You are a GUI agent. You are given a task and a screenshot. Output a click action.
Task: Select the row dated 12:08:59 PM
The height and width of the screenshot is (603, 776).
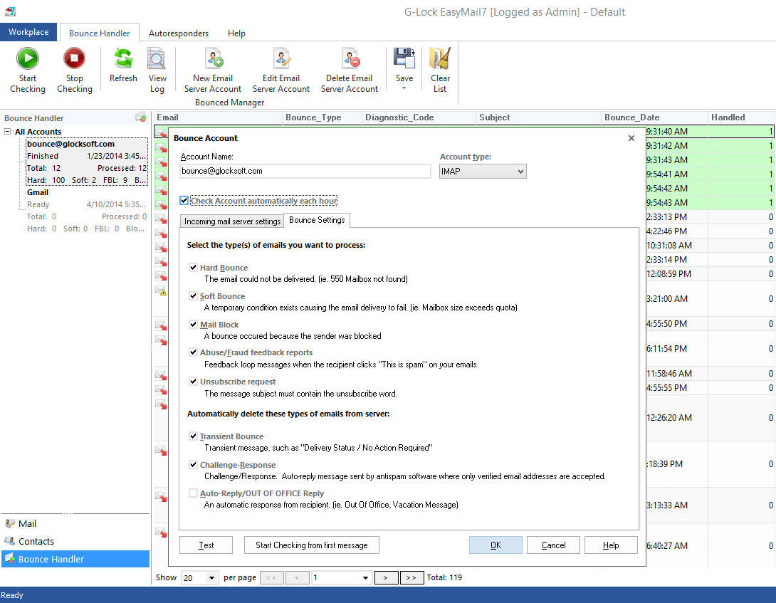coord(711,274)
